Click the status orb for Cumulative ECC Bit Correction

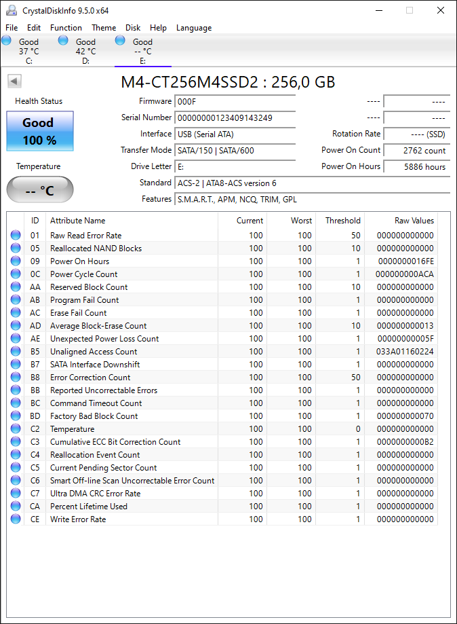(16, 441)
